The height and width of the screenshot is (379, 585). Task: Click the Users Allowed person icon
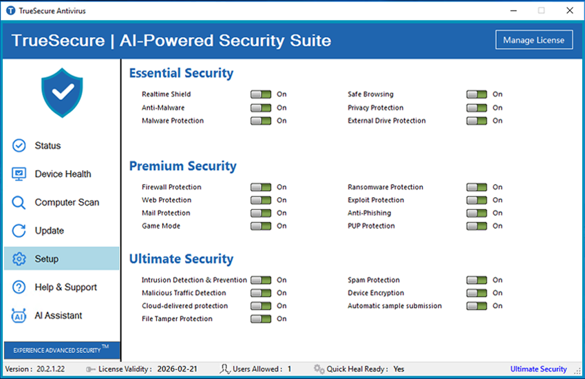point(224,369)
